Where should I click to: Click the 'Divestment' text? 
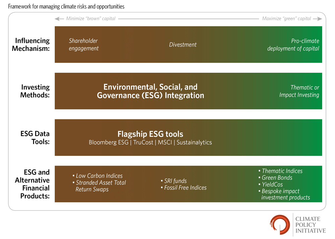tap(183, 45)
